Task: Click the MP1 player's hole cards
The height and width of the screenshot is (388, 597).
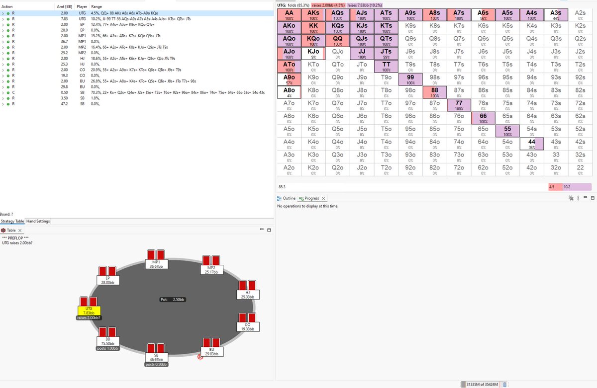Action: coord(156,255)
